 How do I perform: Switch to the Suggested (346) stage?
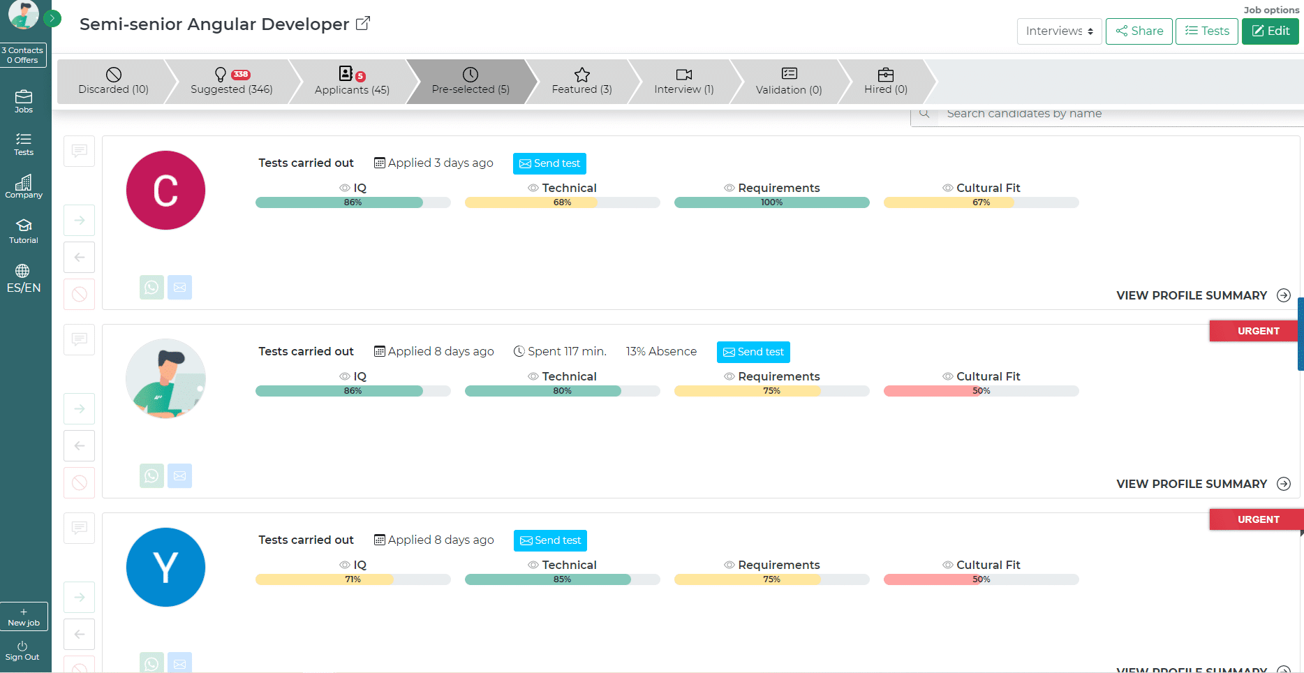click(231, 82)
